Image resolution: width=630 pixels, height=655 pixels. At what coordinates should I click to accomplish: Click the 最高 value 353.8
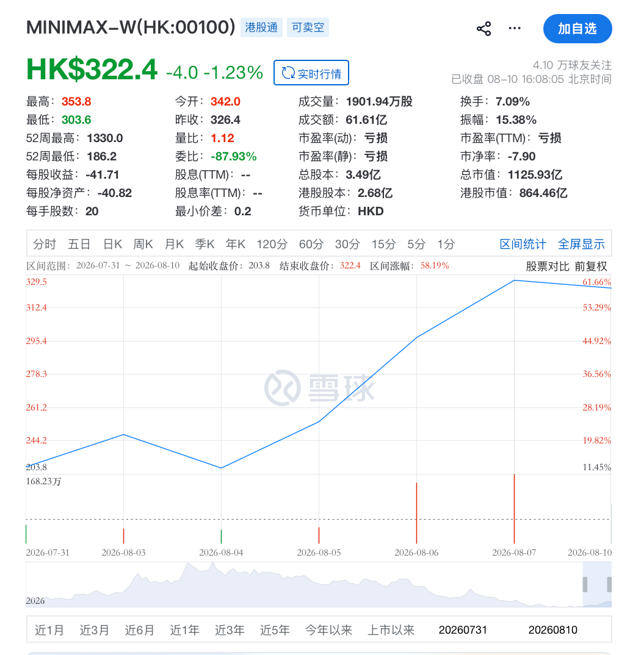76,101
